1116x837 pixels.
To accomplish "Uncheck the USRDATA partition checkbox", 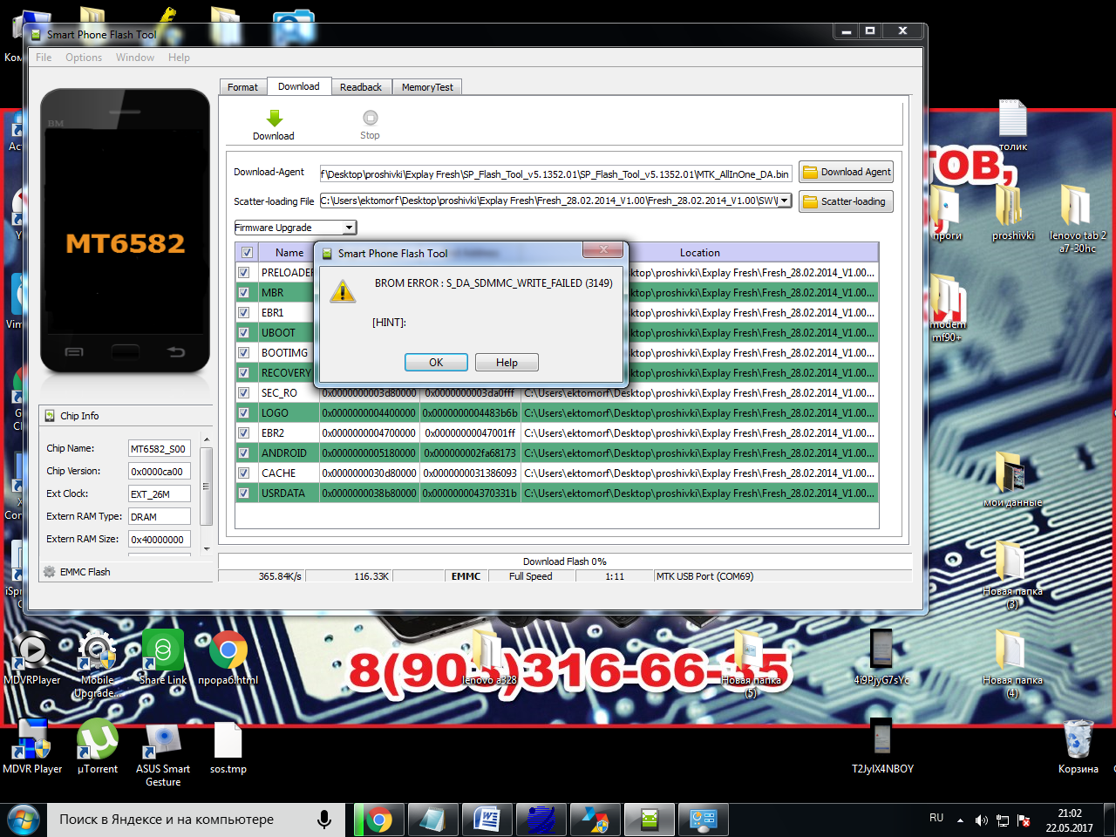I will [x=244, y=493].
